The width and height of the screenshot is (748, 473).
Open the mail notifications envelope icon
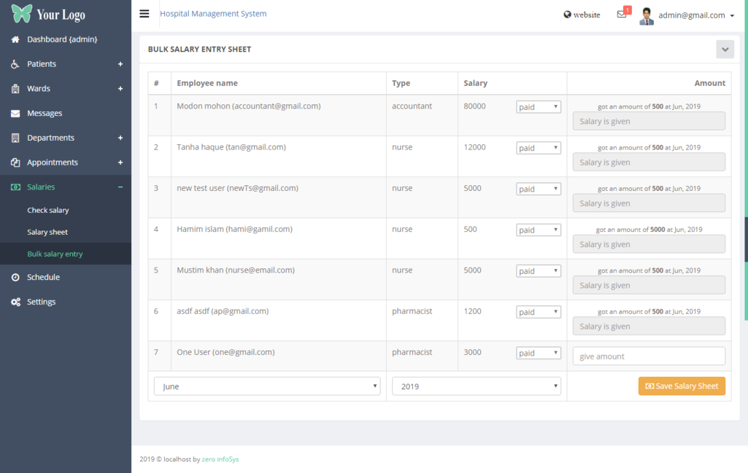pyautogui.click(x=621, y=15)
